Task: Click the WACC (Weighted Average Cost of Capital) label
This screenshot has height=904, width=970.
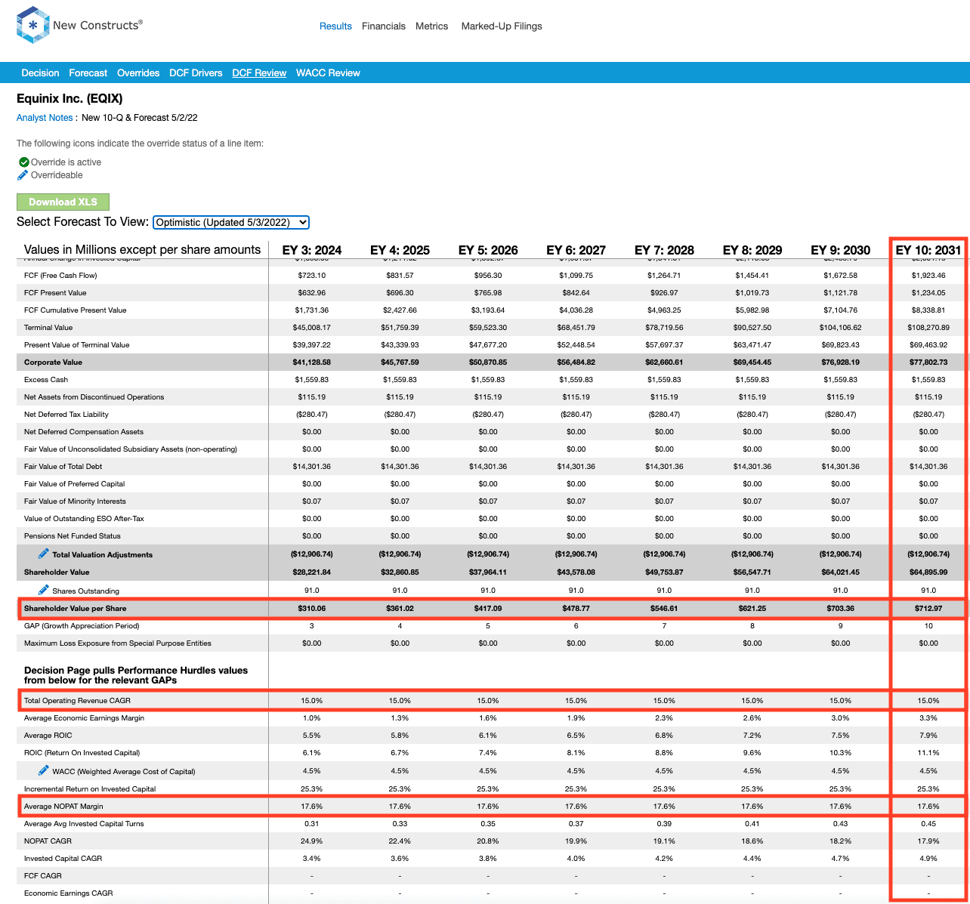Action: 124,771
